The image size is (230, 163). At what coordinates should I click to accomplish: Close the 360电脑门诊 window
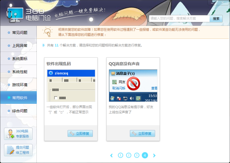coord(223,3)
